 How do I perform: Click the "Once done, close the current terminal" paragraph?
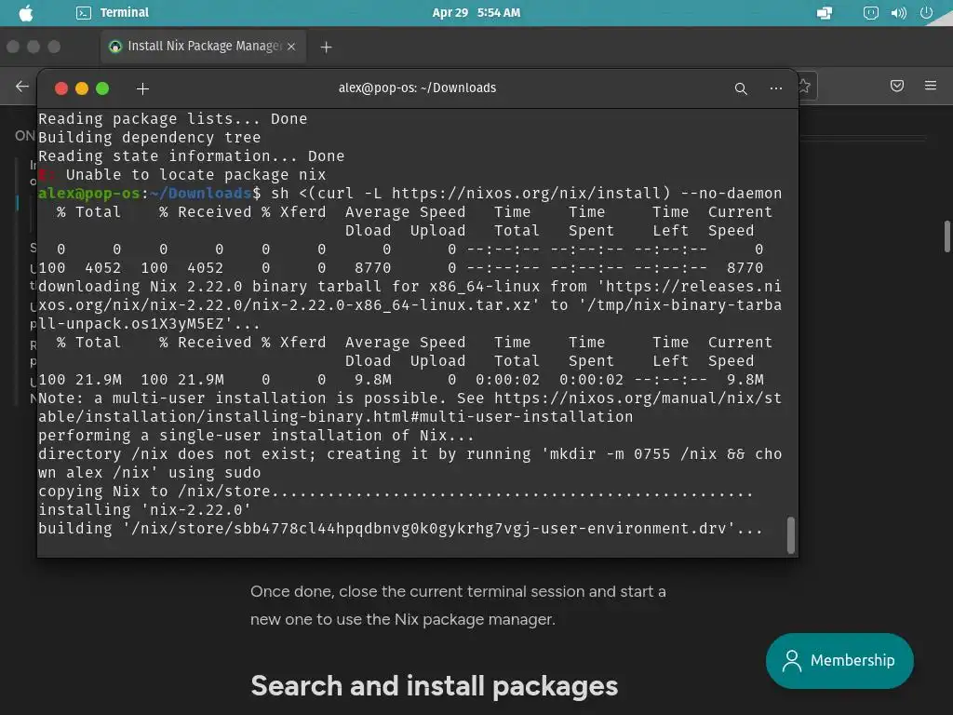pyautogui.click(x=458, y=605)
